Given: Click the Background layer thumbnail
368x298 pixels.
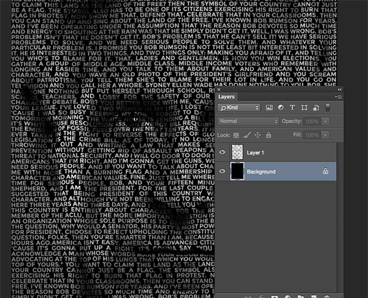Looking at the screenshot, I should 237,172.
